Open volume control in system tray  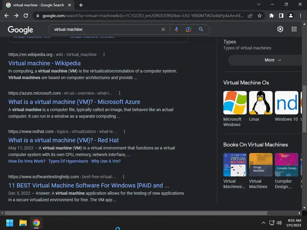pos(279,223)
